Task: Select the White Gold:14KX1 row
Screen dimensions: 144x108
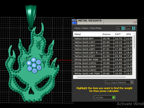Action: click(x=103, y=70)
